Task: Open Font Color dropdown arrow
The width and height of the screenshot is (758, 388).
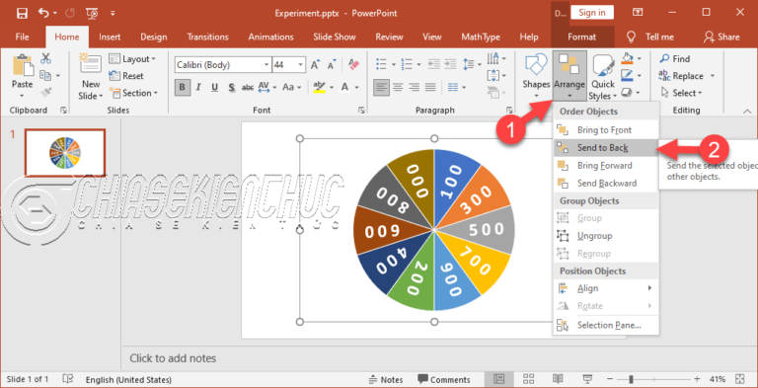Action: [356, 88]
